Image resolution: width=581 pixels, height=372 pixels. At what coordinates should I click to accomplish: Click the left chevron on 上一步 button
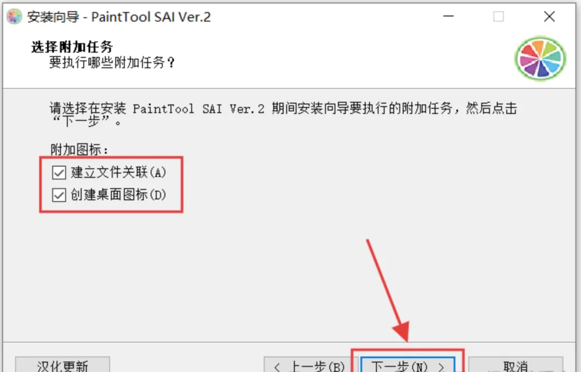point(277,367)
